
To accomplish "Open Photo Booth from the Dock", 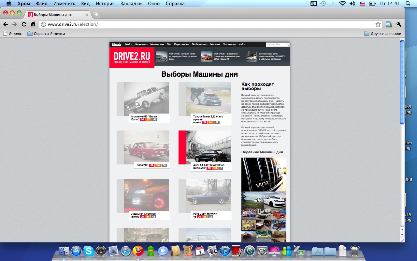I will point(237,251).
